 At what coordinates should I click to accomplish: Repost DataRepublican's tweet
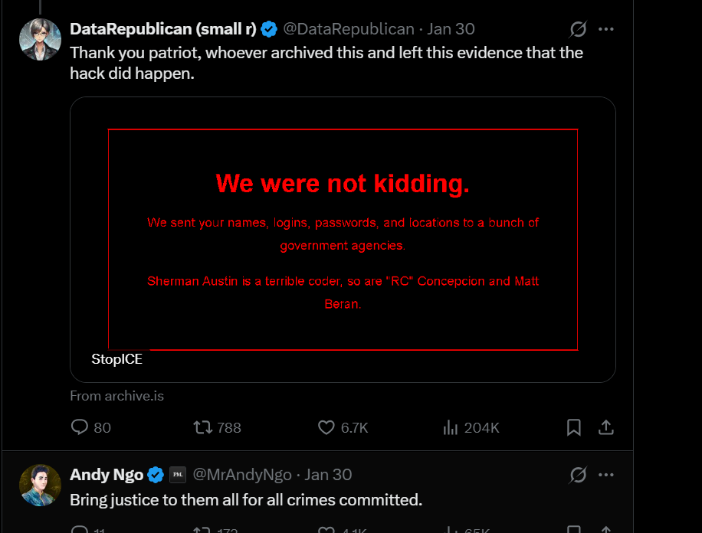(203, 427)
